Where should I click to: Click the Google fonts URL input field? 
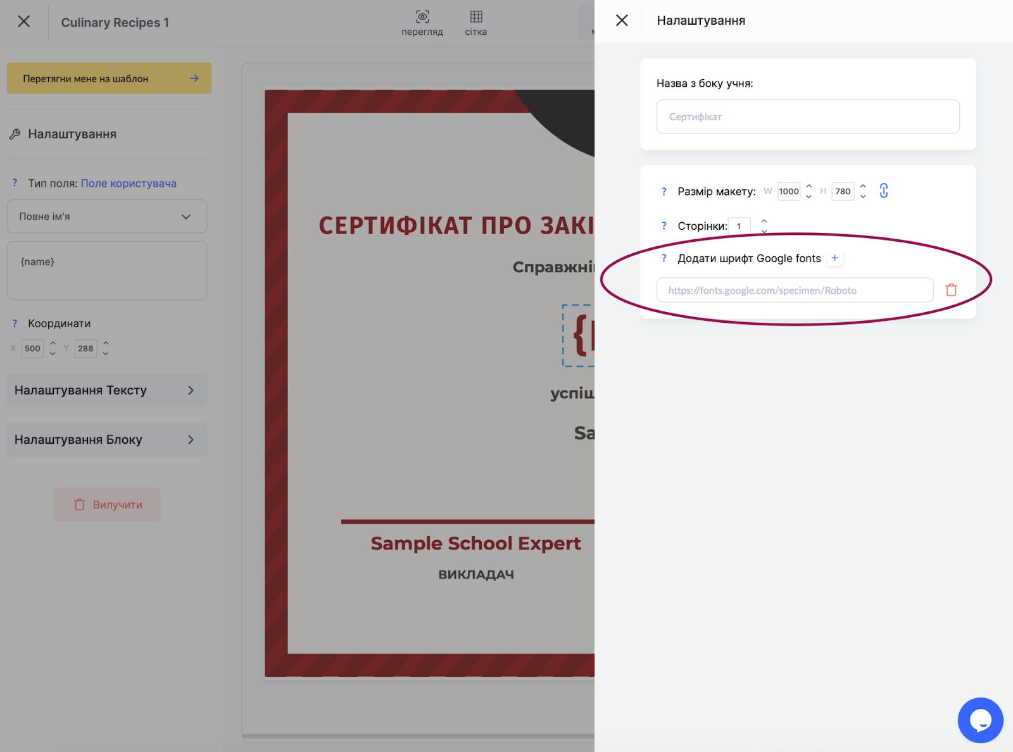pos(795,291)
